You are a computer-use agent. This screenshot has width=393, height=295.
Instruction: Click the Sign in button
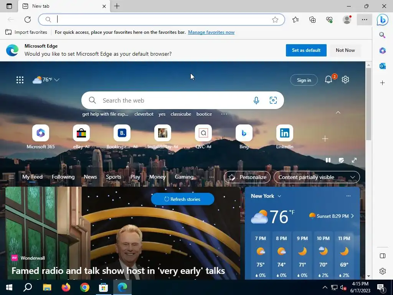tap(304, 80)
